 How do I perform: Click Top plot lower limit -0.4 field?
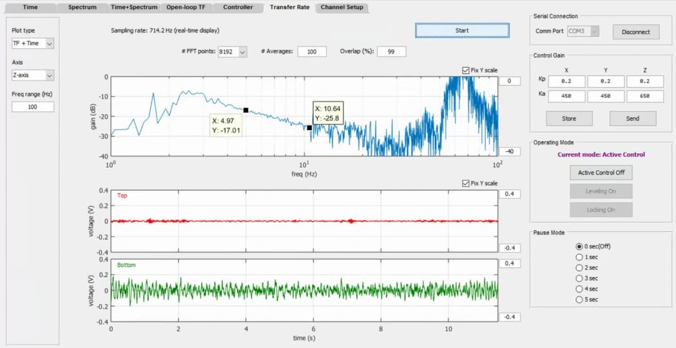(510, 248)
